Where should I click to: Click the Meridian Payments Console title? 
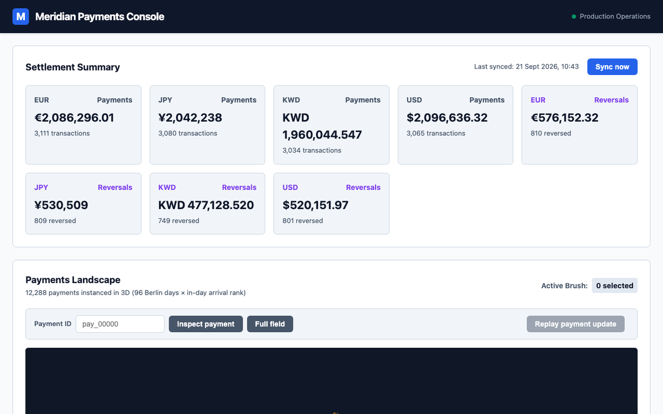tap(100, 17)
